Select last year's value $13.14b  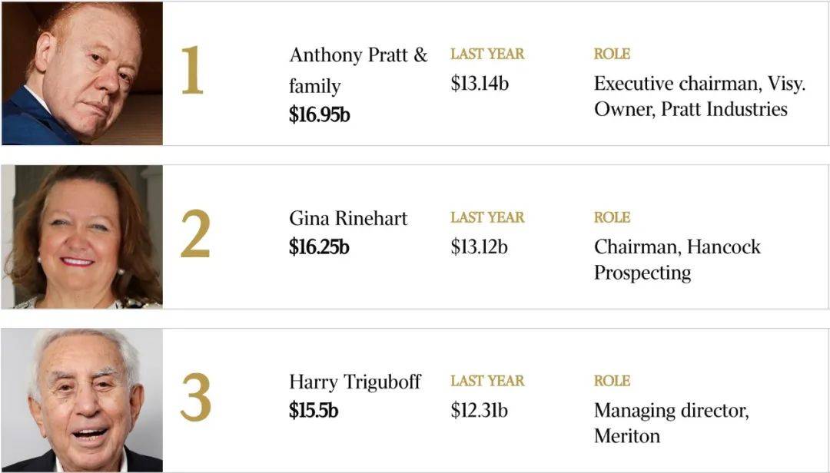[480, 84]
